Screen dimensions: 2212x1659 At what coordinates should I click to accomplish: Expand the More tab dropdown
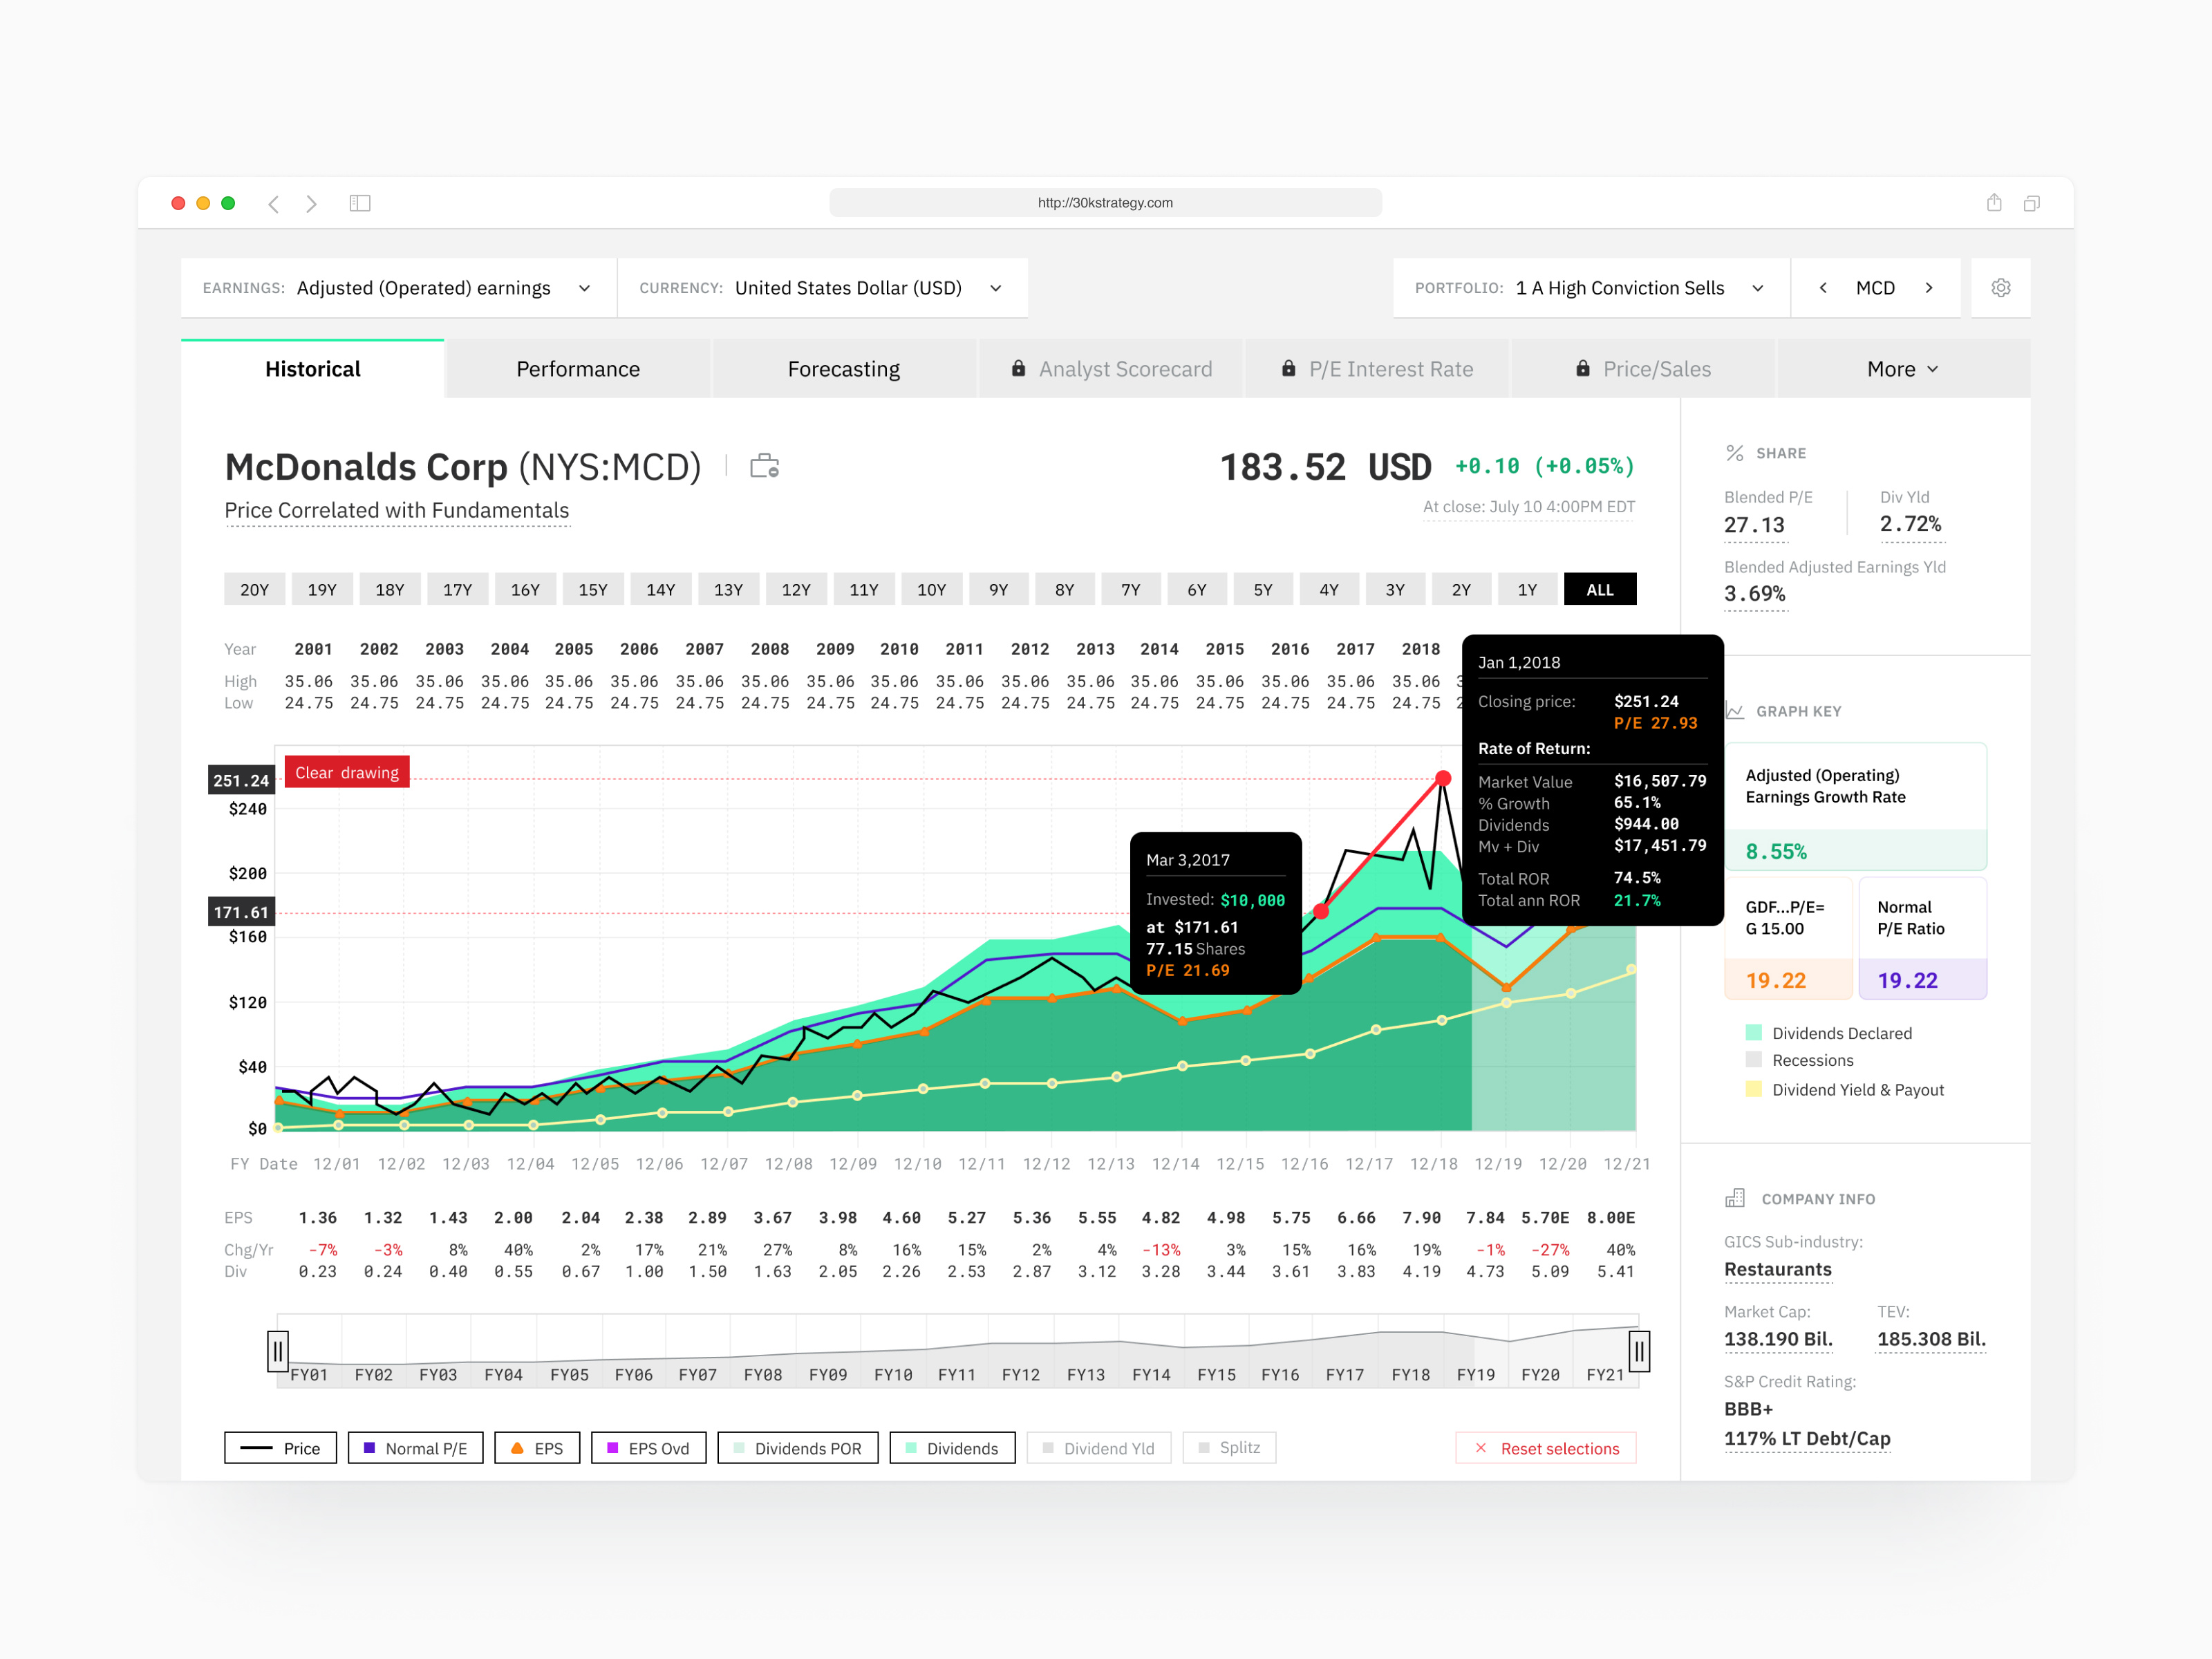[1901, 368]
